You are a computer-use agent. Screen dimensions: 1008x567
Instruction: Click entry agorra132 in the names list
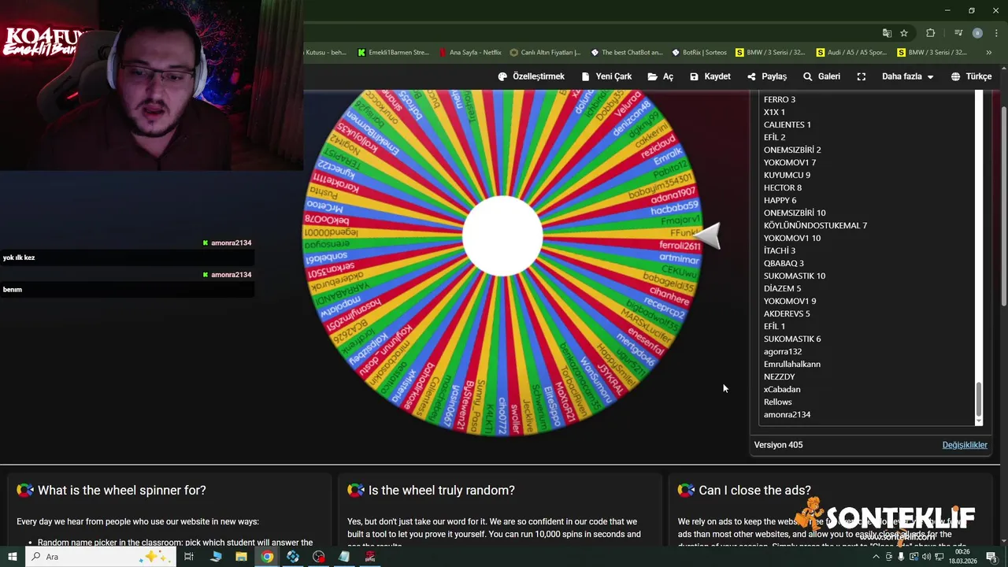pos(783,351)
